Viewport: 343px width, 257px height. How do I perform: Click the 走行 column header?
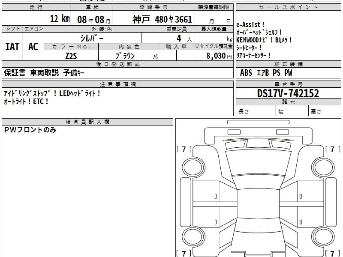pos(36,7)
